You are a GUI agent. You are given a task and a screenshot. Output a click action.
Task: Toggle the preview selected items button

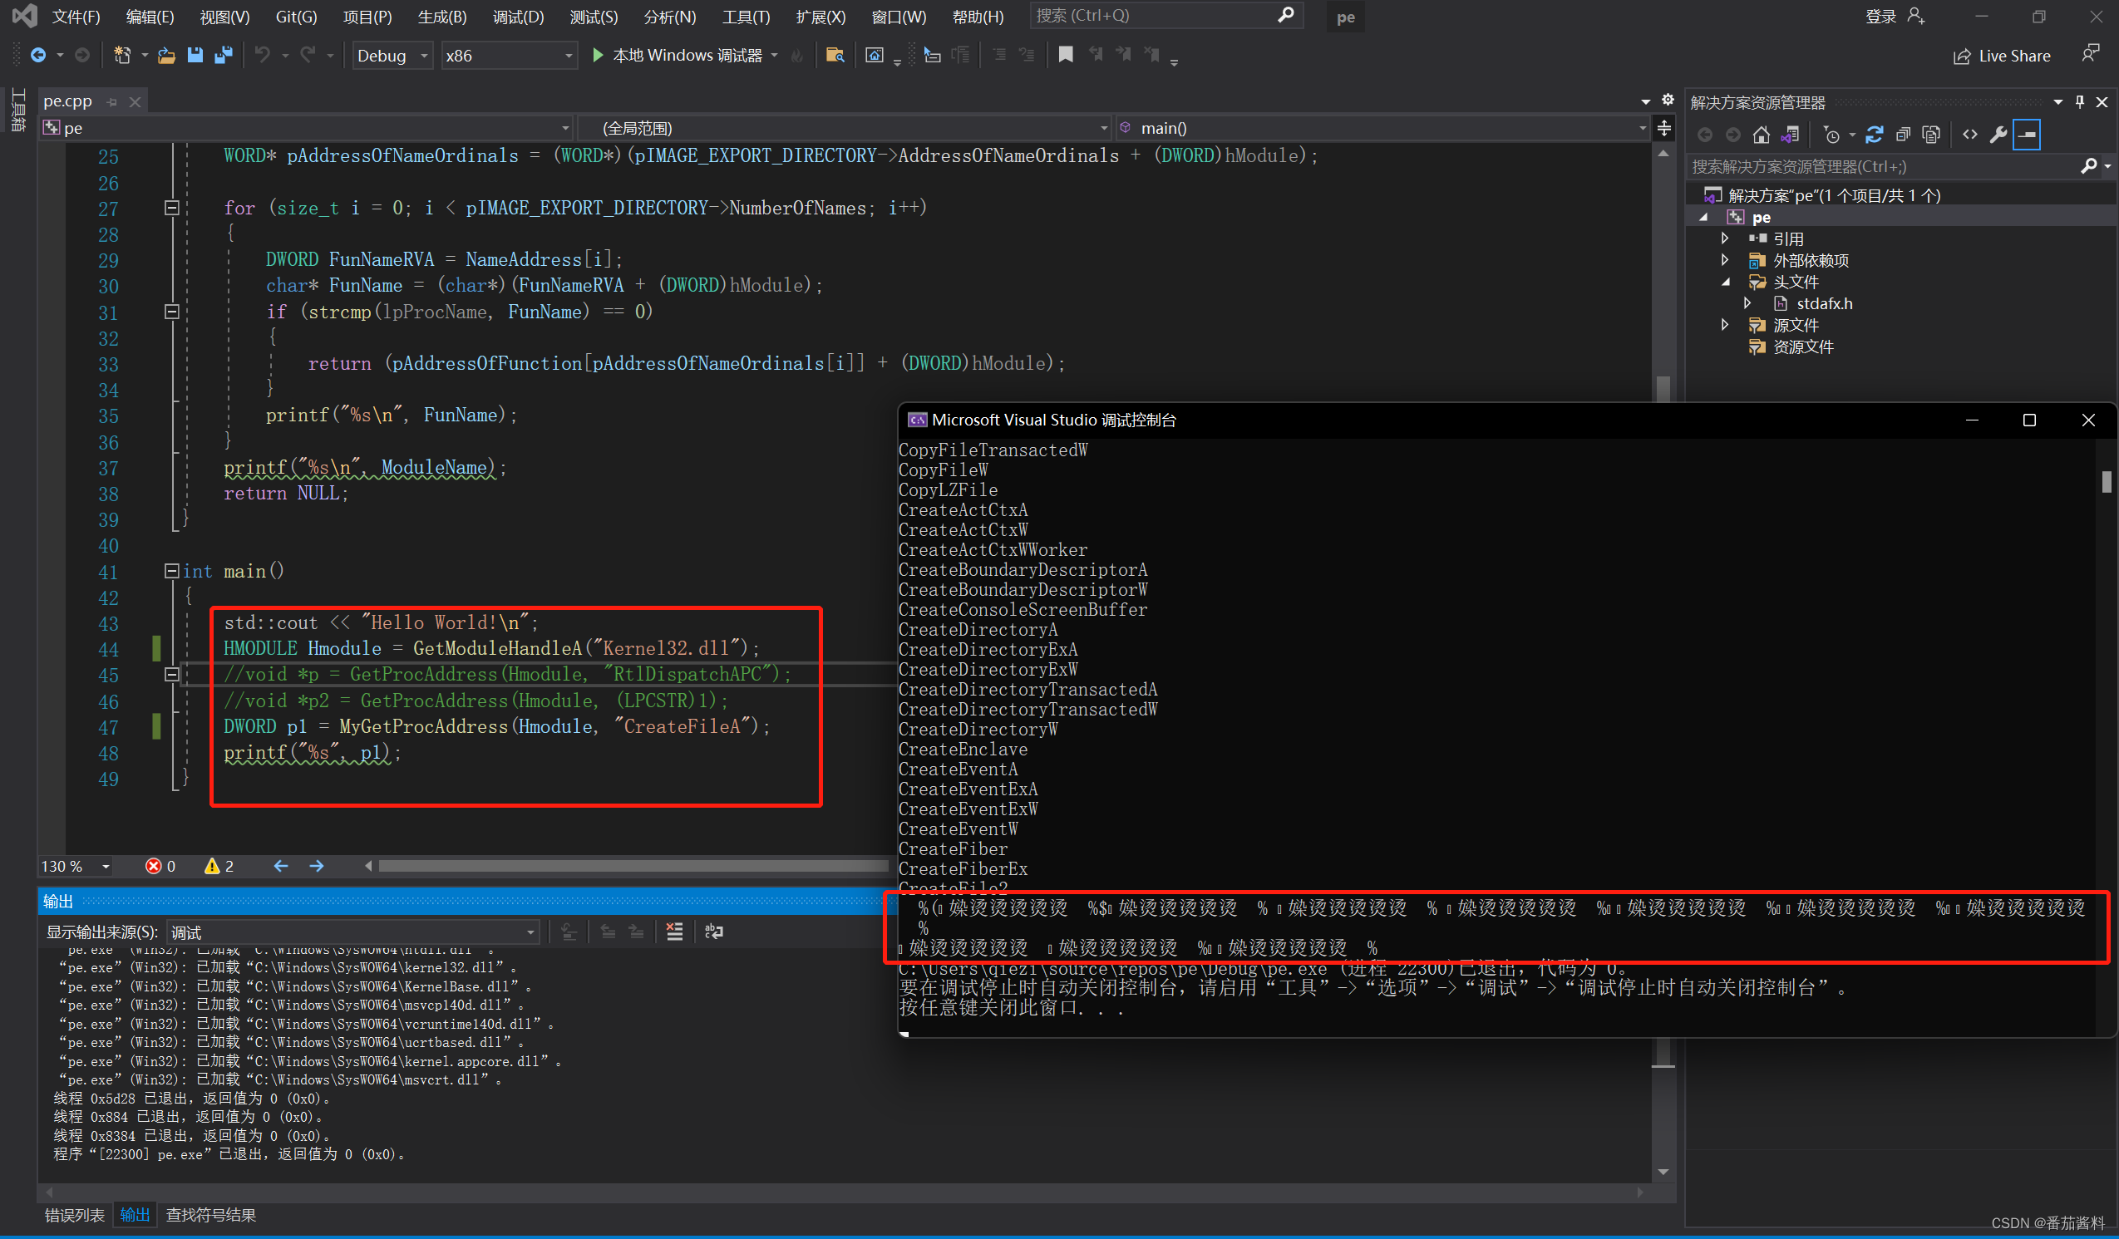[x=2027, y=135]
